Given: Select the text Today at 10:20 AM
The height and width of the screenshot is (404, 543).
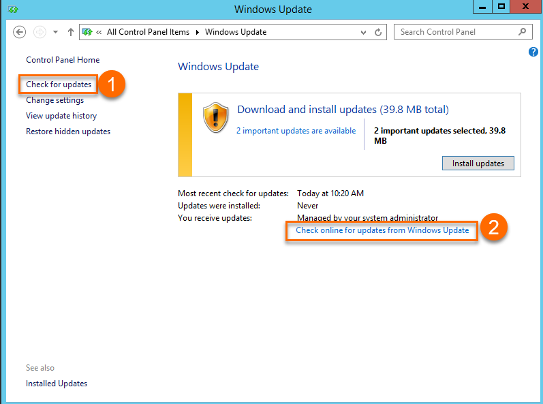Looking at the screenshot, I should click(330, 193).
